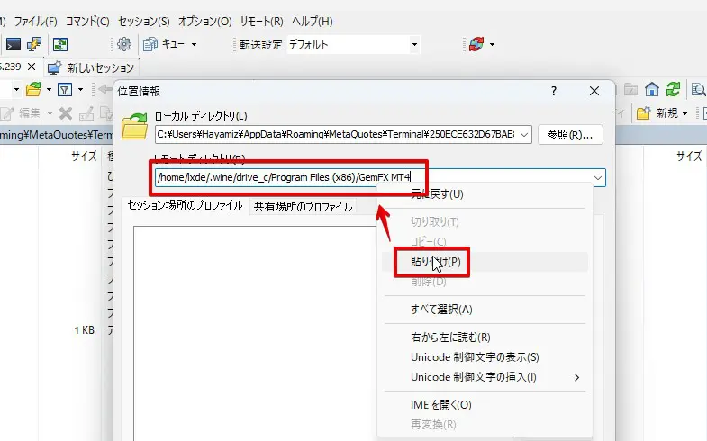Expand the 新規 new item dropdown
The height and width of the screenshot is (441, 707).
685,113
